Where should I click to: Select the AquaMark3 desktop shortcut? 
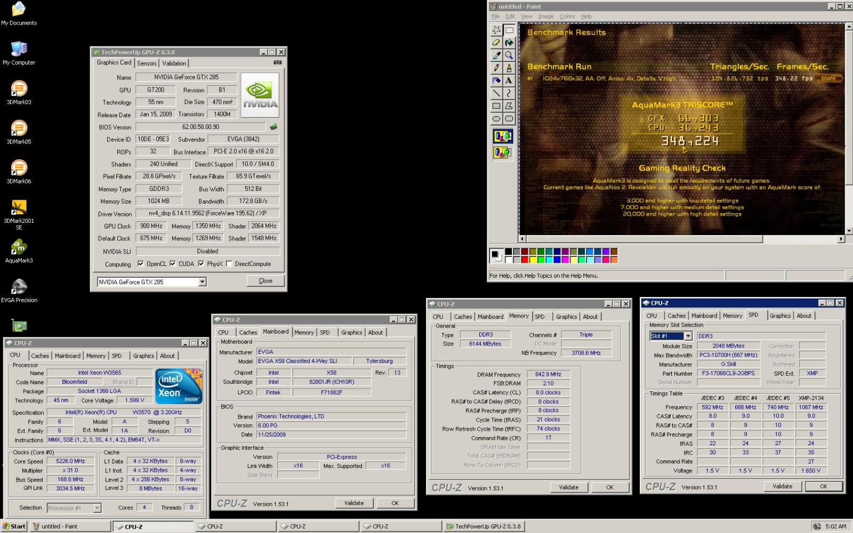(x=19, y=252)
